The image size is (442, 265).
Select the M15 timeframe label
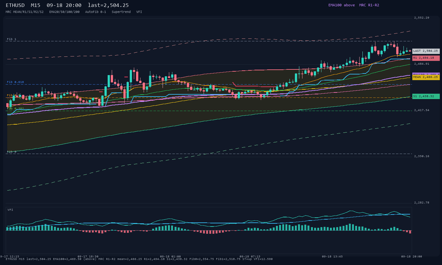(35, 5)
